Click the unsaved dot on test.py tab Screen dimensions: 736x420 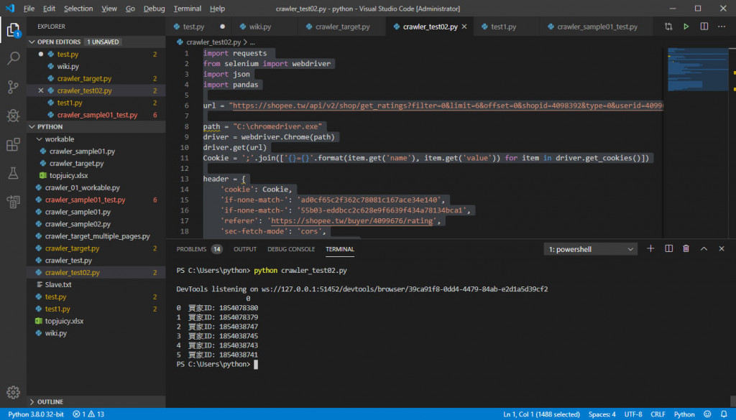pyautogui.click(x=223, y=27)
